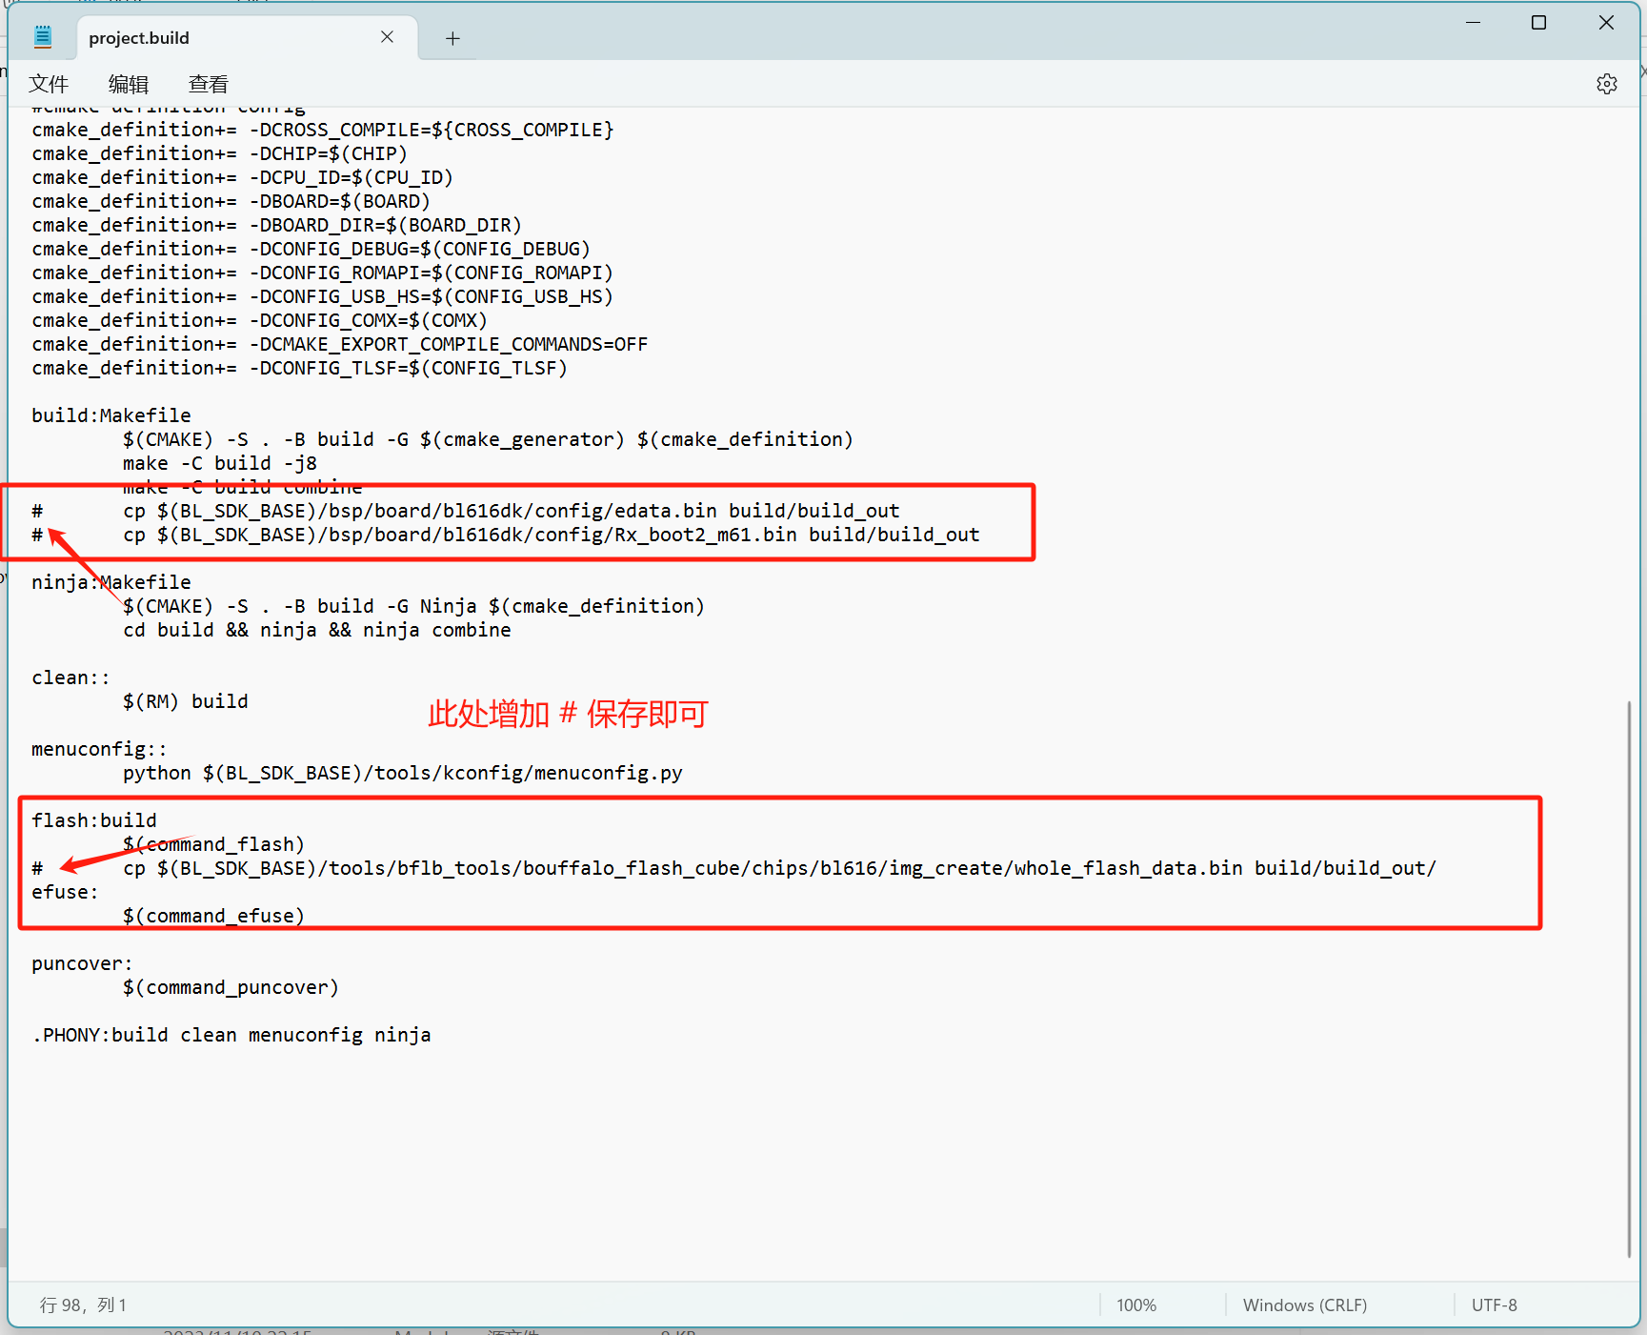Screen dimensions: 1647x1335
Task: Click the -DCONFIG_TLSF definition line
Action: coord(300,368)
